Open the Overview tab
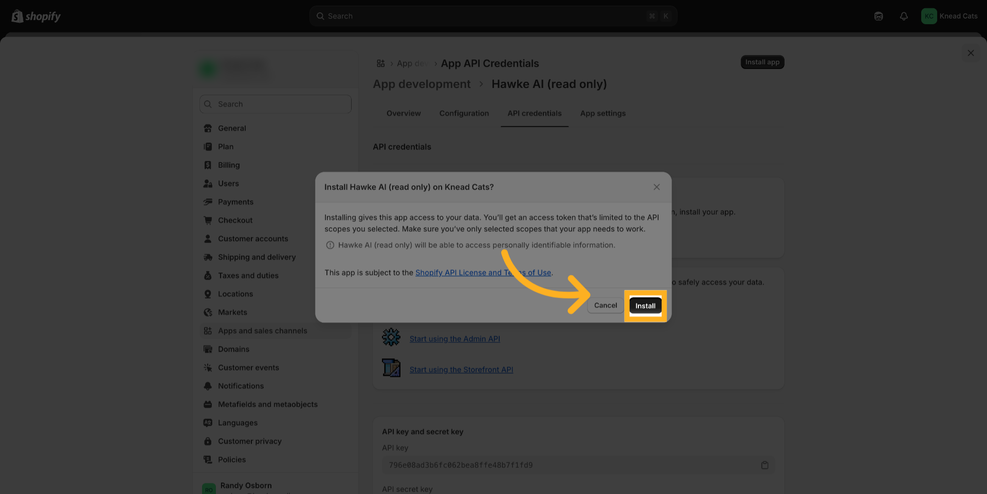 (404, 114)
